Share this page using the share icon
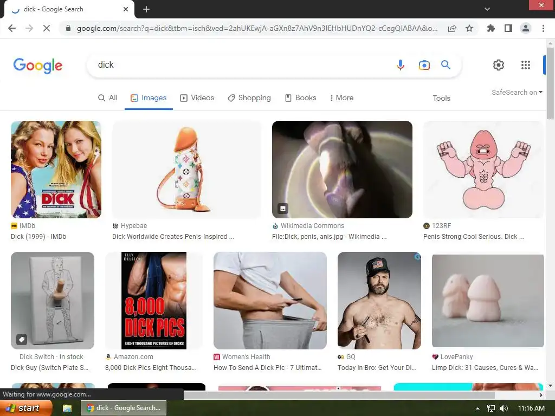Screen dimensions: 555x416 coord(452,28)
